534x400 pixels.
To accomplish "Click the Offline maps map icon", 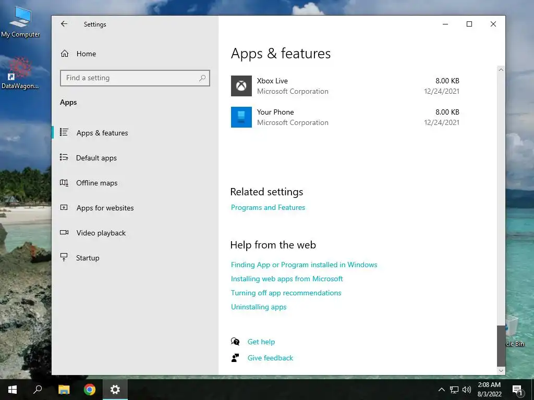I will [64, 183].
